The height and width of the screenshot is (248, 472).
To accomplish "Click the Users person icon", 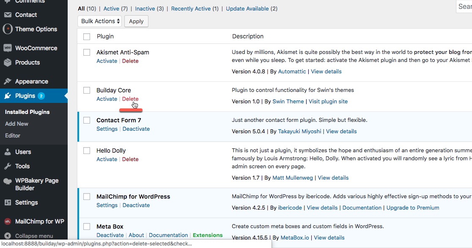I will coord(8,152).
